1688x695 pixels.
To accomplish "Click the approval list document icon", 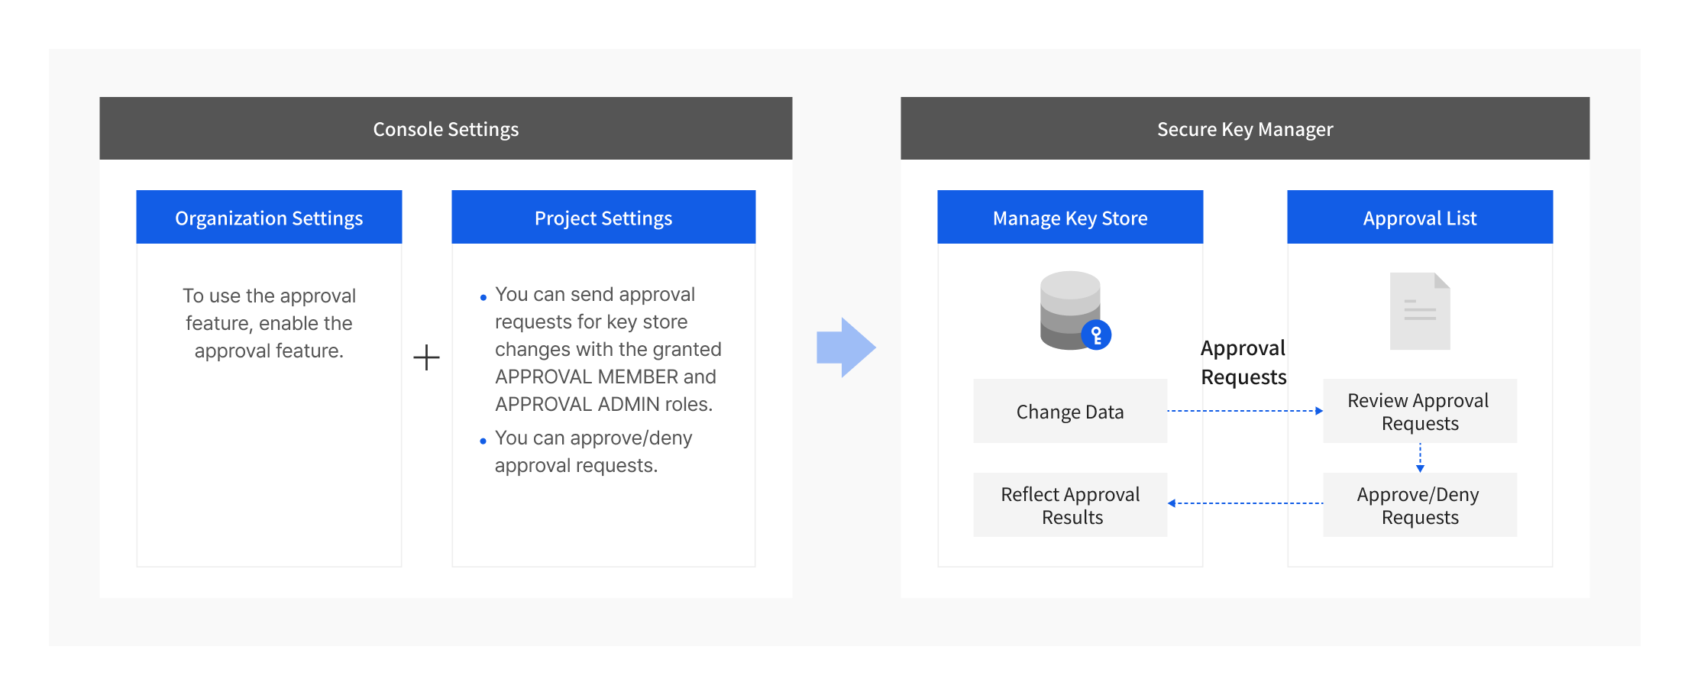I will [1420, 311].
